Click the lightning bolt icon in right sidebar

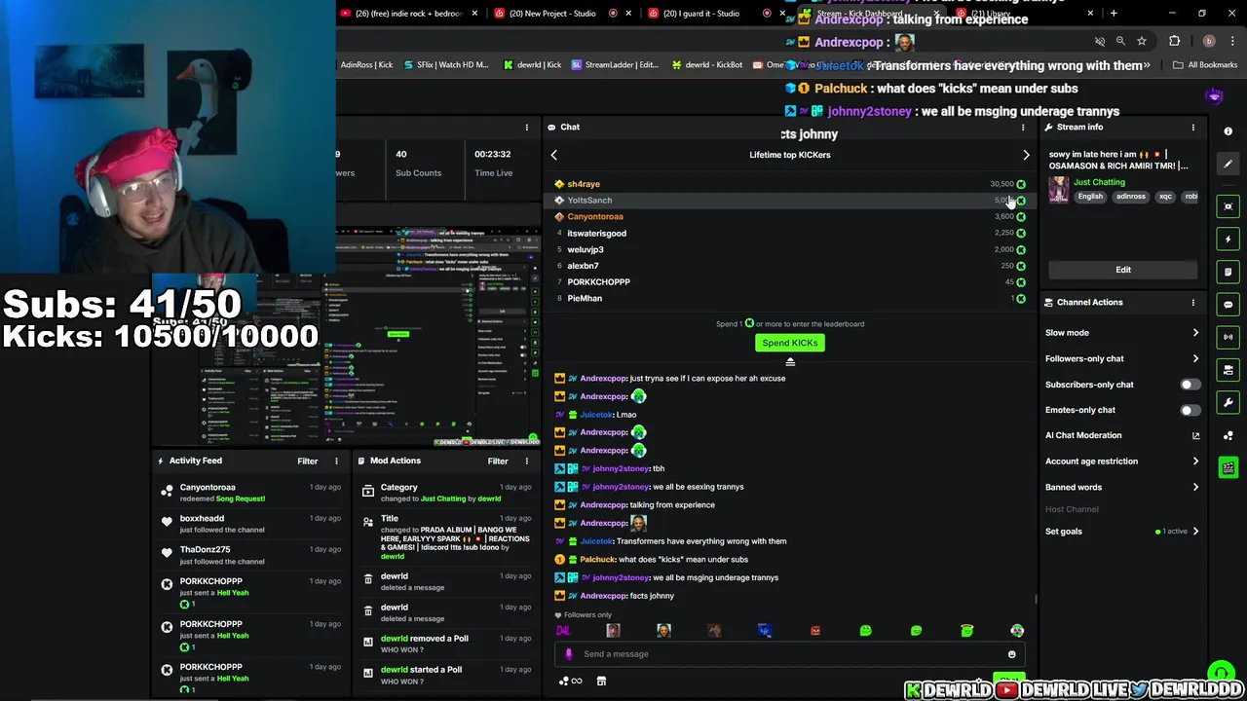(x=1228, y=239)
